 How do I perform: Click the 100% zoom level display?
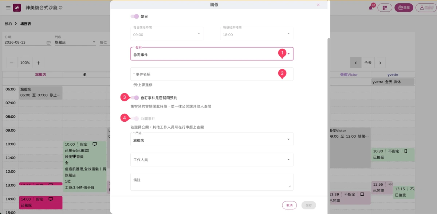(25, 63)
